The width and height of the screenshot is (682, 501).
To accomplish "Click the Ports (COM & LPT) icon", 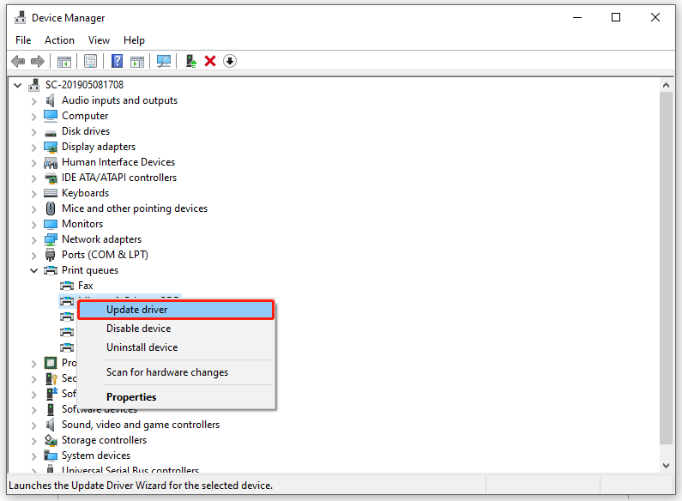I will click(51, 255).
